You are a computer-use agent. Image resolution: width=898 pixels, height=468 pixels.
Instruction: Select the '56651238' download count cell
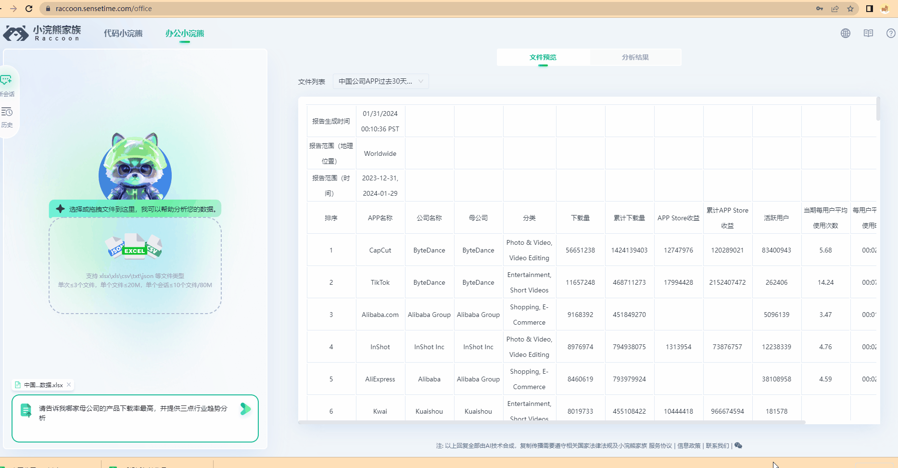[580, 250]
